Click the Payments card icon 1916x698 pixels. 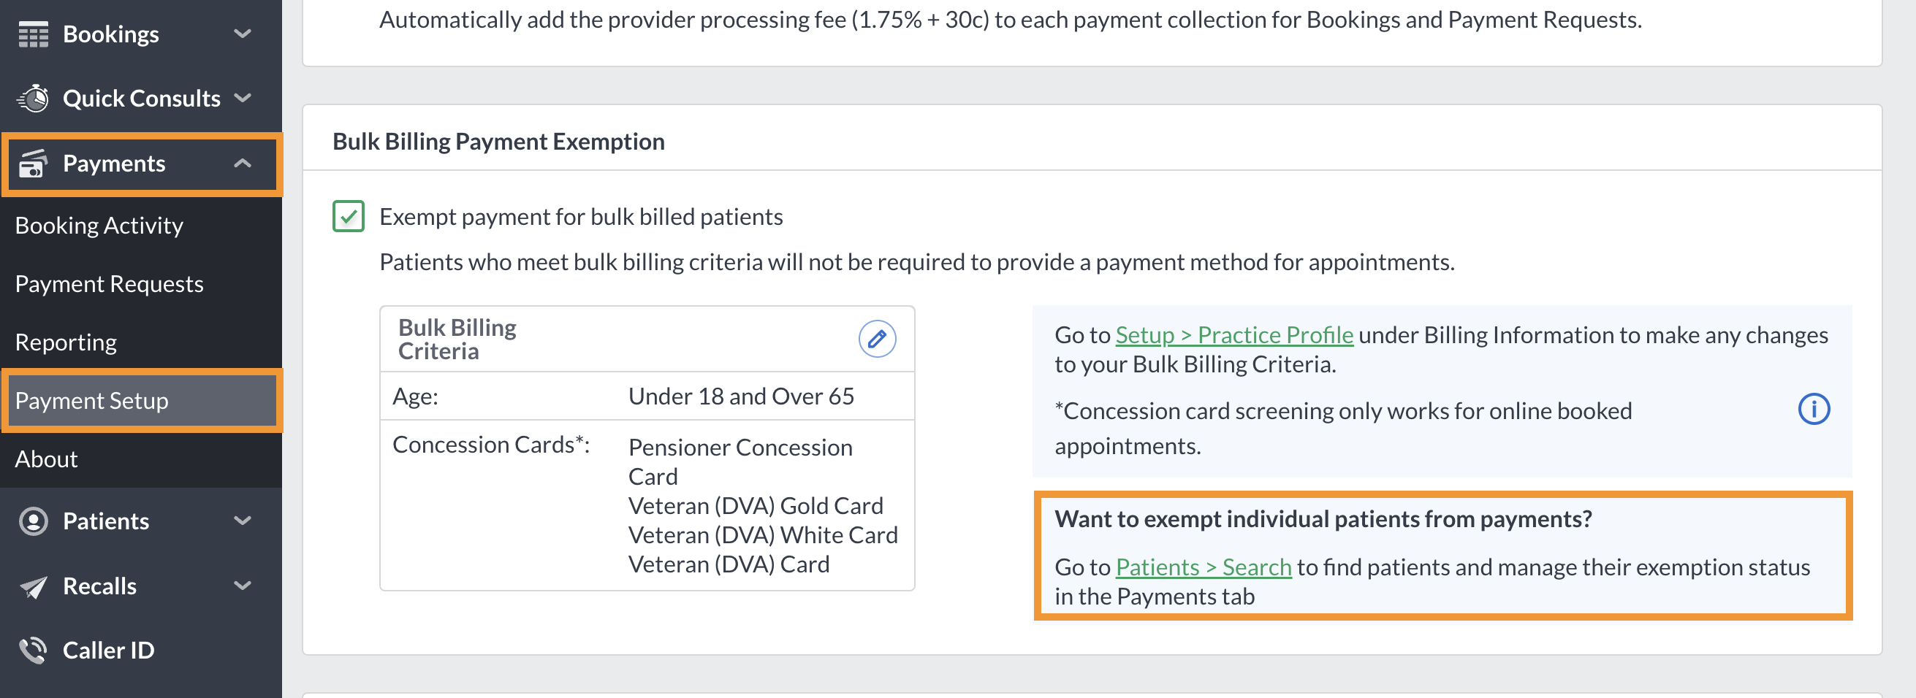point(33,164)
